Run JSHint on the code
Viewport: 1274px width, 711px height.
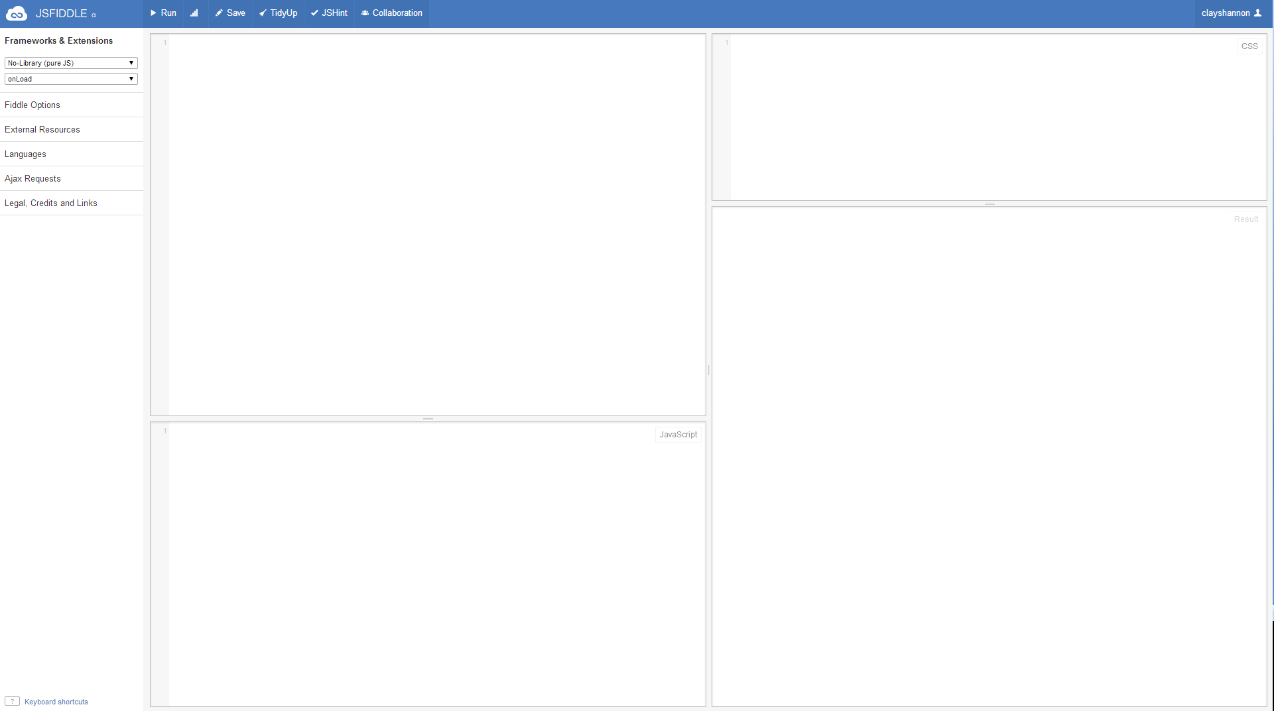click(x=329, y=13)
